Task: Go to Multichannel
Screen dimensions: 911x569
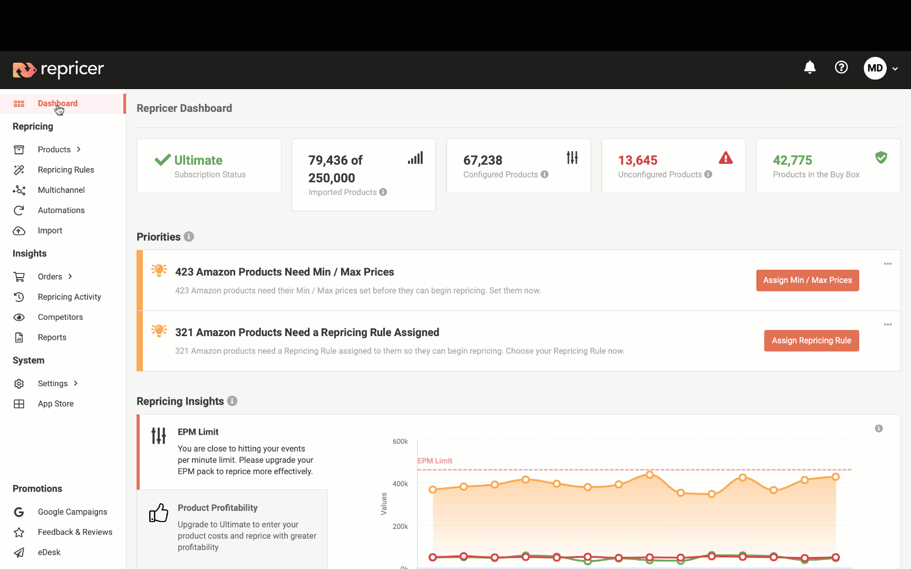Action: click(x=61, y=190)
